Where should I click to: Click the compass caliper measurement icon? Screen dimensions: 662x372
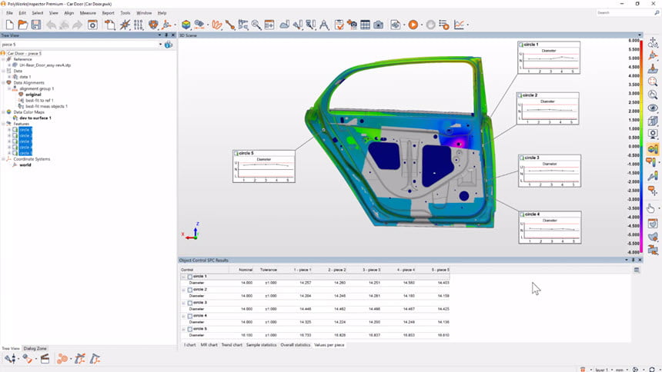click(324, 25)
